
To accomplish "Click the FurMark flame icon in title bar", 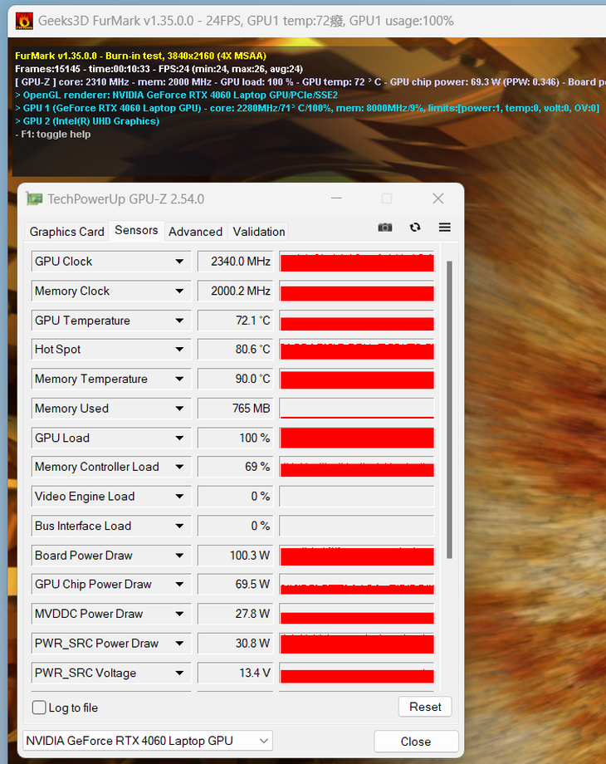I will pos(24,21).
